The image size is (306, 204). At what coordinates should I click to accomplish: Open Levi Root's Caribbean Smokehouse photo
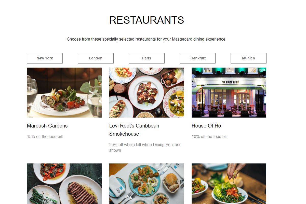[x=147, y=93]
